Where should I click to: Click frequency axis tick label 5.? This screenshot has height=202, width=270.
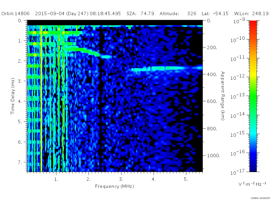[186, 179]
